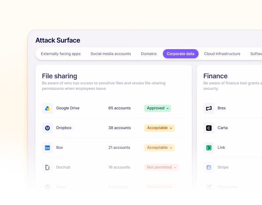Open the Domains tab
262x205 pixels.
point(149,54)
